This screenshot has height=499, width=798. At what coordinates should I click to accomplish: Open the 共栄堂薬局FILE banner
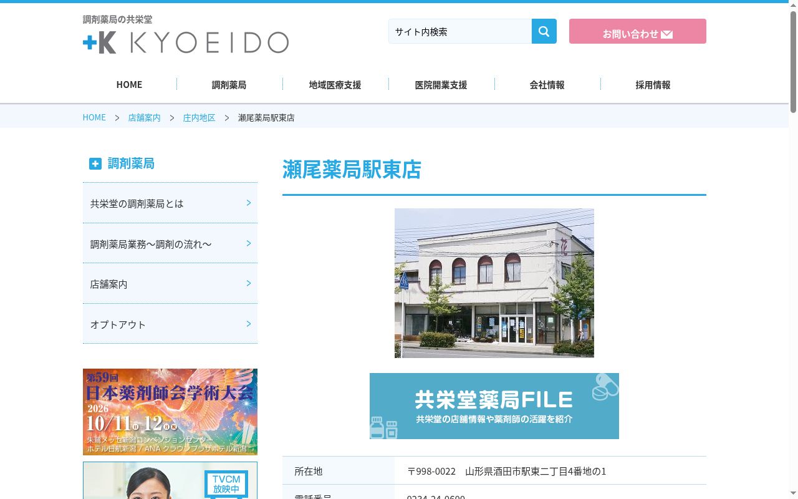pos(494,406)
